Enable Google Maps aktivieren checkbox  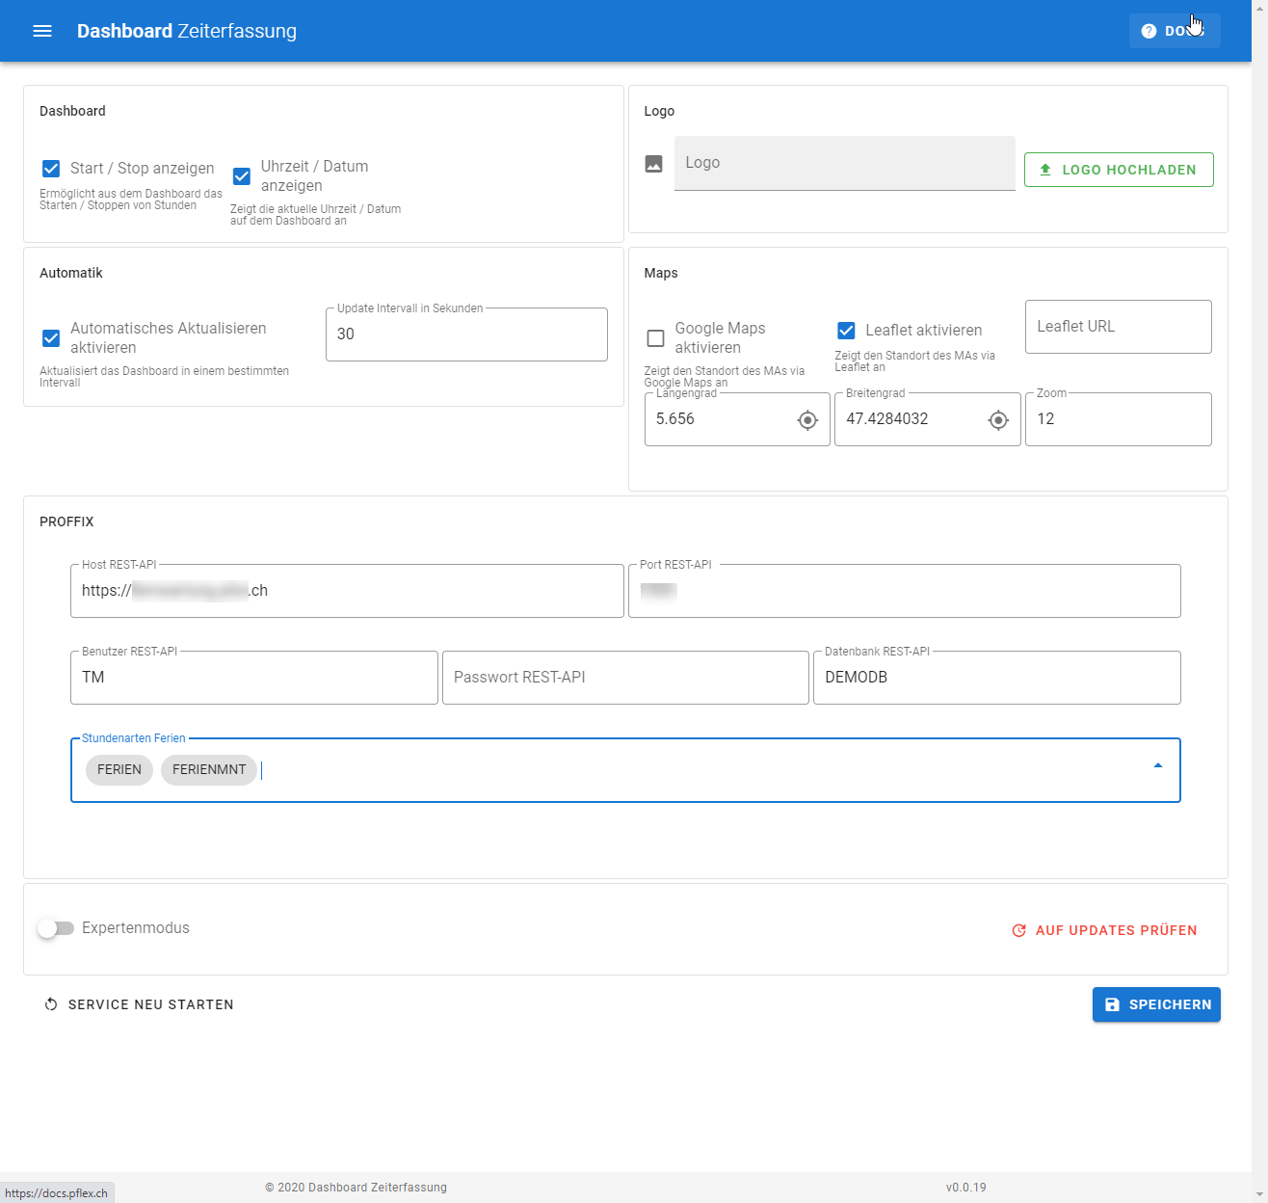[655, 338]
